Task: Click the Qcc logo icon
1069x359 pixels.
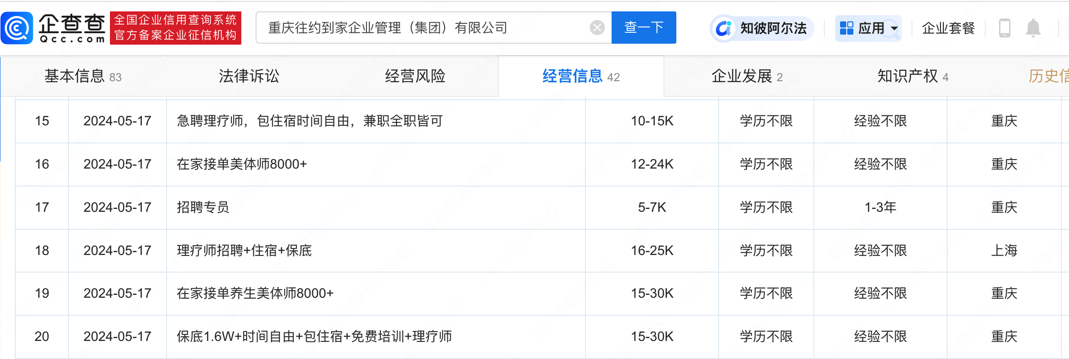Action: pyautogui.click(x=17, y=28)
